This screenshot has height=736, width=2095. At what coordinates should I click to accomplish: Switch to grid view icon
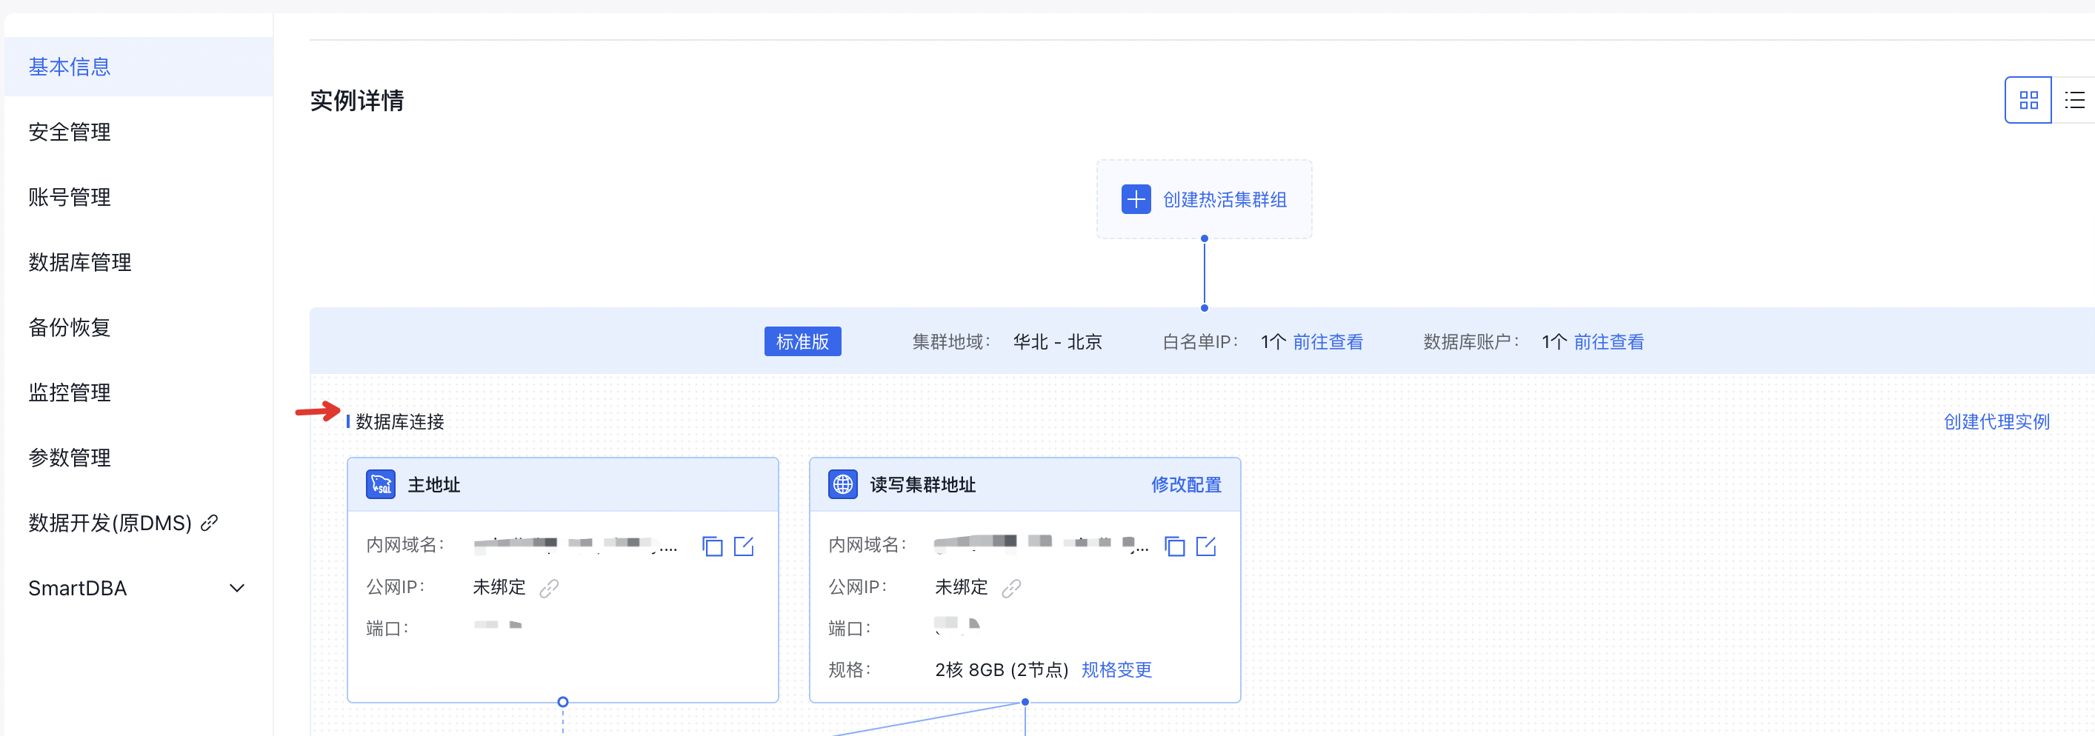pos(2028,100)
